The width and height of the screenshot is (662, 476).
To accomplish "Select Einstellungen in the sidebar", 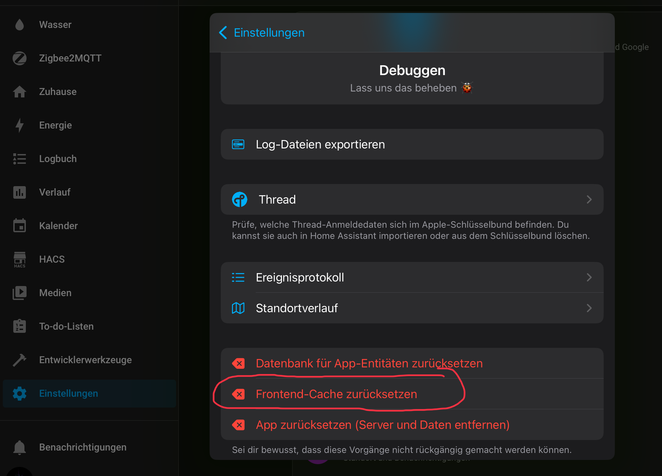I will (x=89, y=394).
